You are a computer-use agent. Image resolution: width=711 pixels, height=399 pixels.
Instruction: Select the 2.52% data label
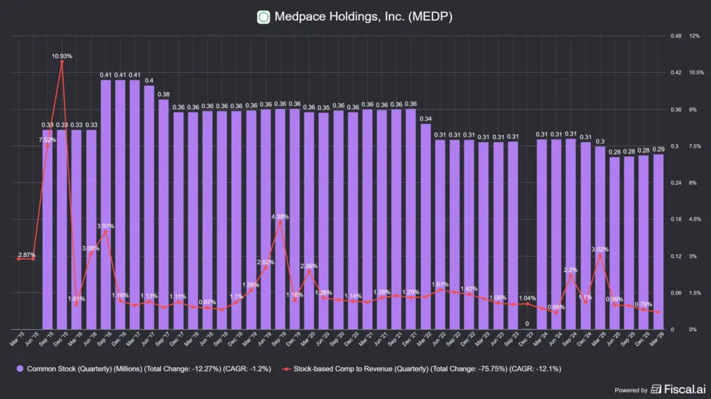click(265, 262)
